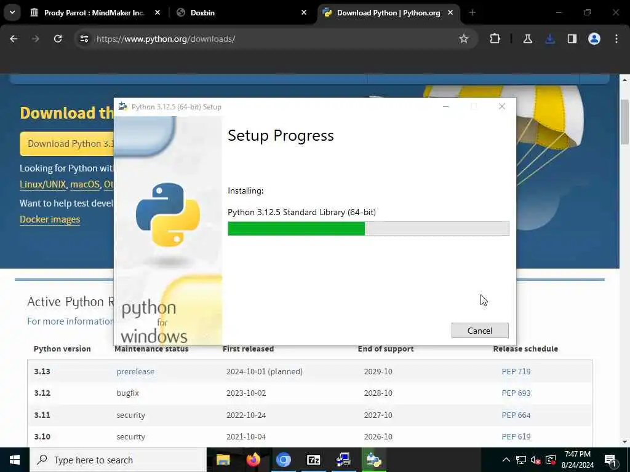Open the Windows Start menu

tap(15, 460)
